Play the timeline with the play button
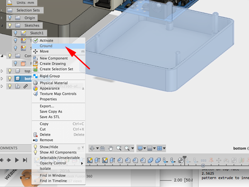249x187 pixels. coord(17,160)
